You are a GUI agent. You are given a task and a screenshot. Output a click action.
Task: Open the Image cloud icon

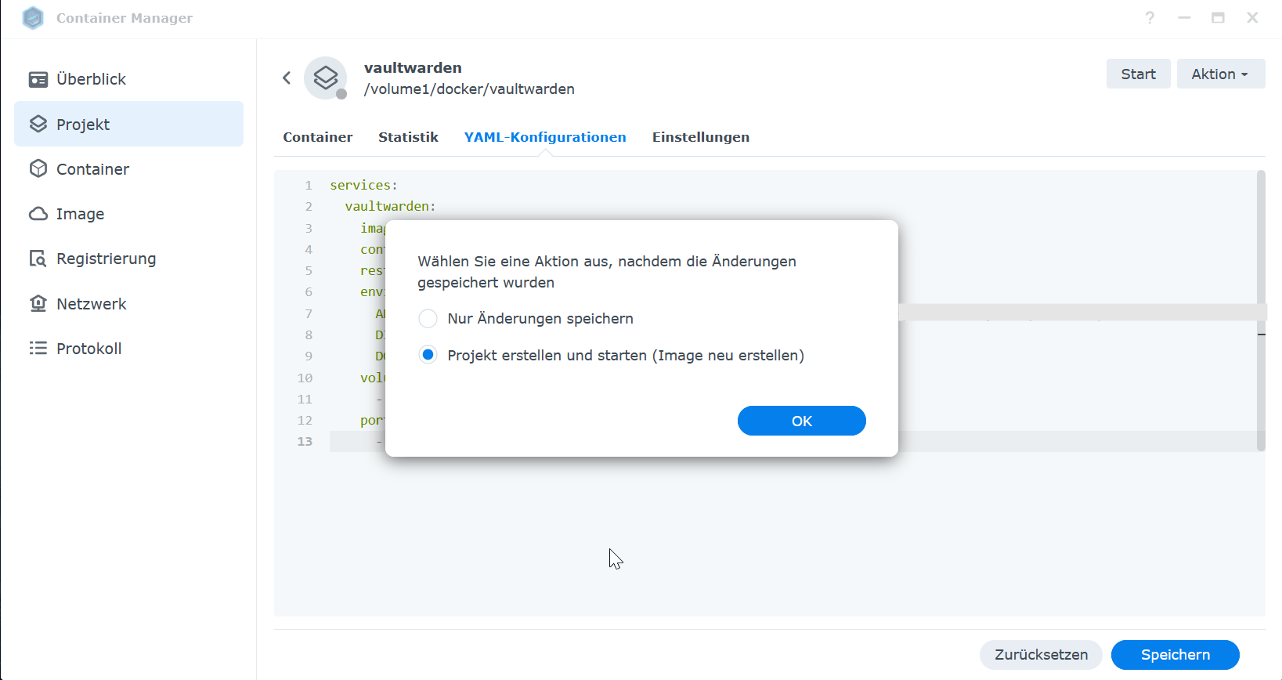(38, 214)
